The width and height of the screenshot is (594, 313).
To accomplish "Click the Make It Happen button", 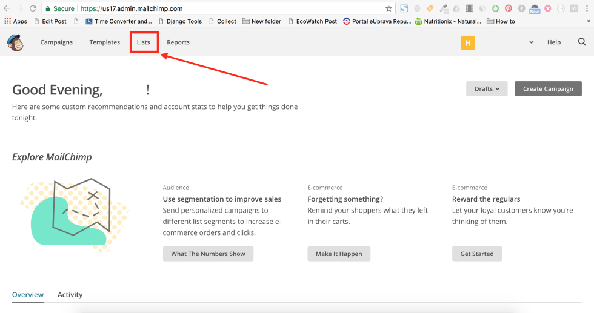I will [x=339, y=254].
